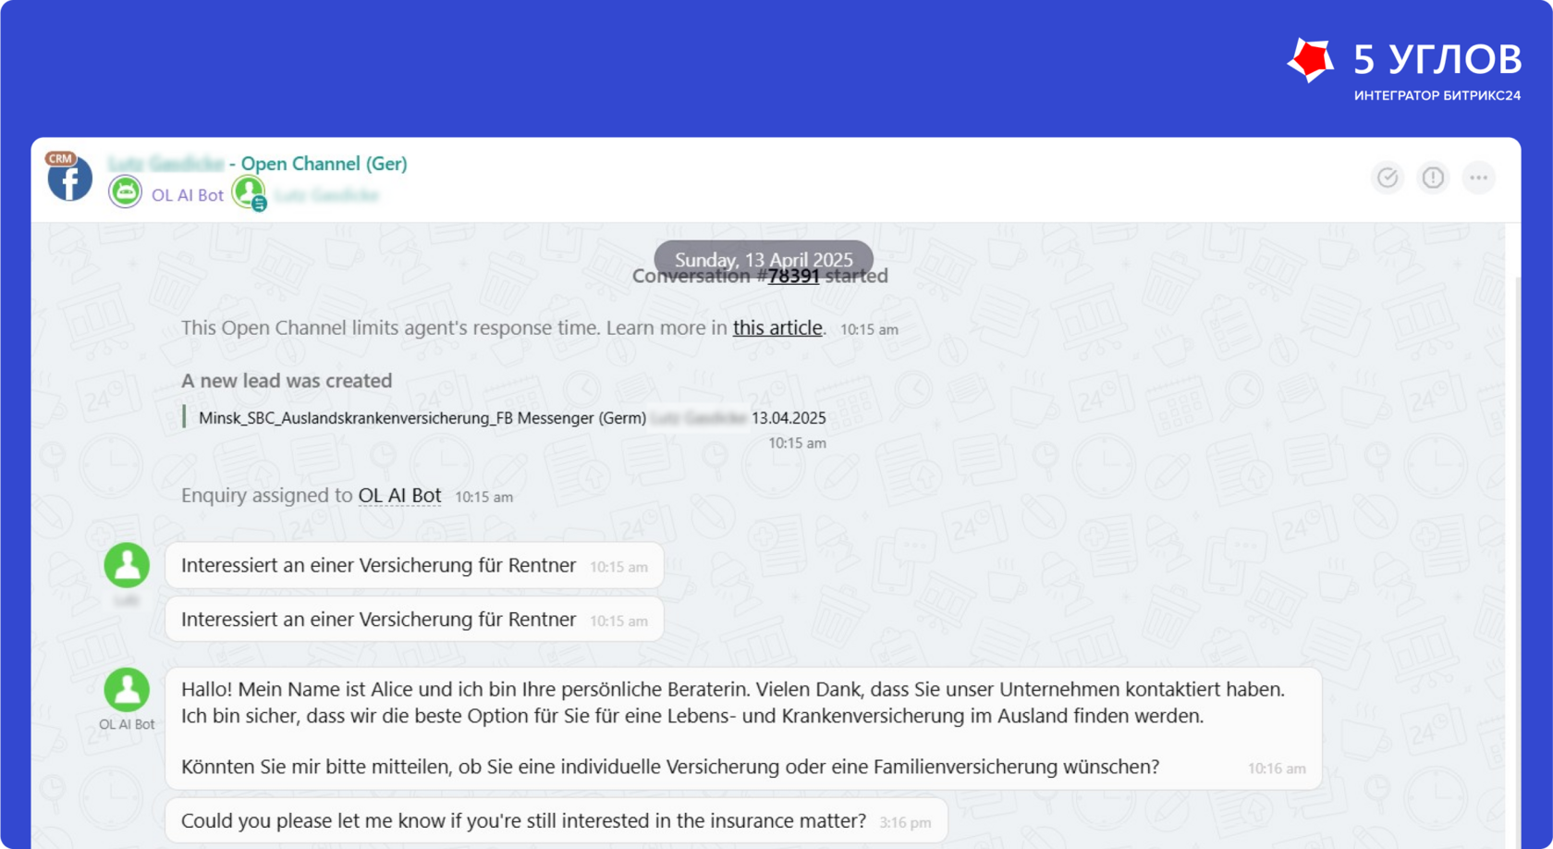Click the first "Interessiert an einer Versicherung" message
The width and height of the screenshot is (1553, 849).
pos(414,565)
